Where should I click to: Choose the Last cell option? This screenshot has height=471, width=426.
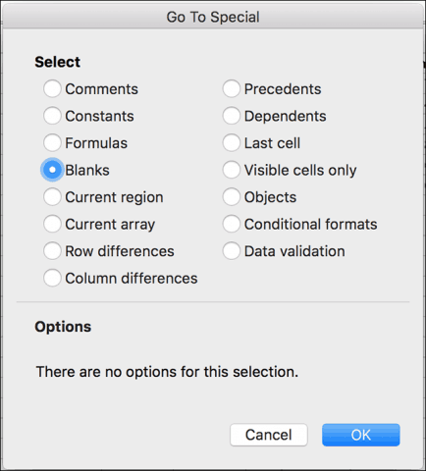tap(232, 143)
